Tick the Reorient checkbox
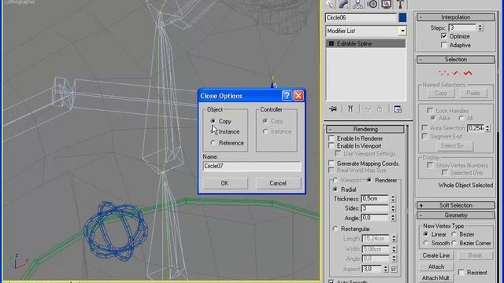Image resolution: width=504 pixels, height=283 pixels. 461,273
